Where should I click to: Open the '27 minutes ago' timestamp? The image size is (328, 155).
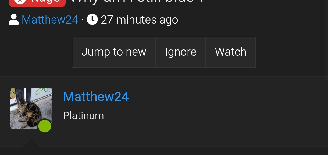[x=139, y=20]
